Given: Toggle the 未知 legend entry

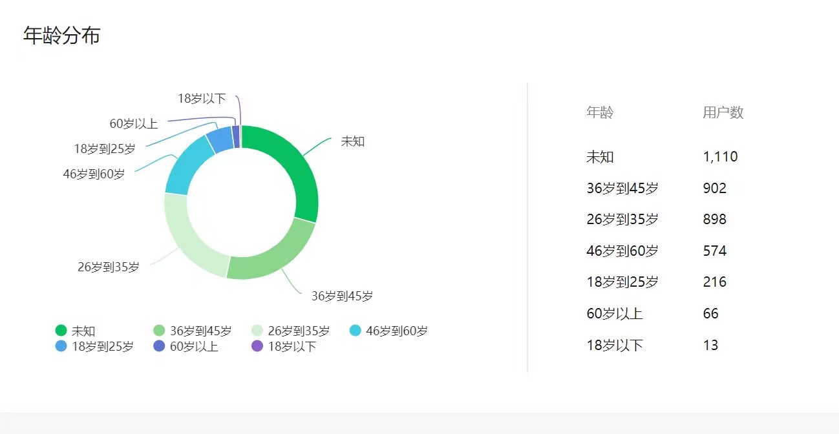Looking at the screenshot, I should pyautogui.click(x=76, y=331).
